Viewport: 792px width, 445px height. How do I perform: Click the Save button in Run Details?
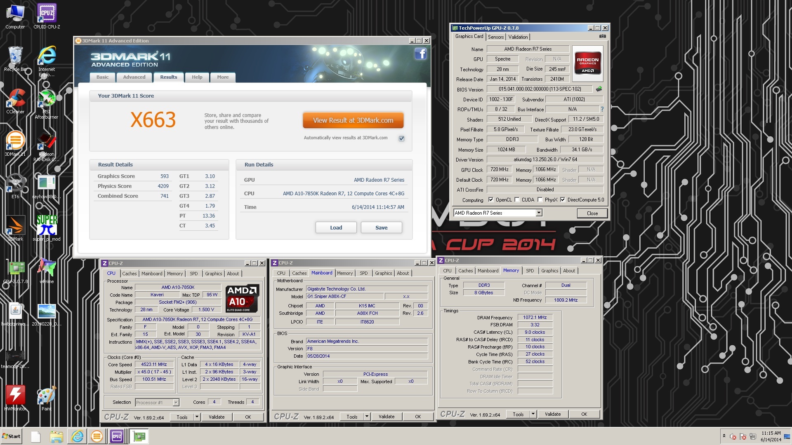pyautogui.click(x=381, y=227)
